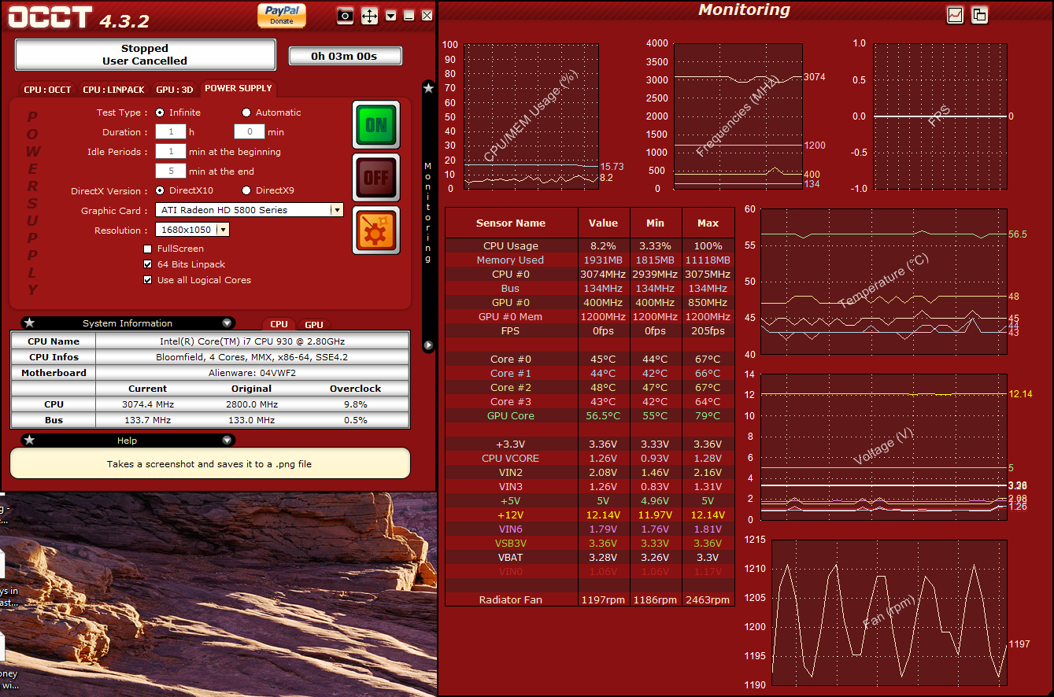This screenshot has width=1054, height=697.
Task: Collapse the System Information section arrow
Action: [x=227, y=323]
